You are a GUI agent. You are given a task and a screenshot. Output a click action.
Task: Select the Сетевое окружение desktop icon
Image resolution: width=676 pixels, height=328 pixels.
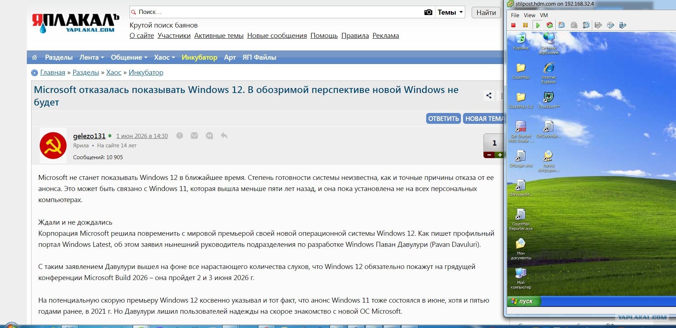549,43
